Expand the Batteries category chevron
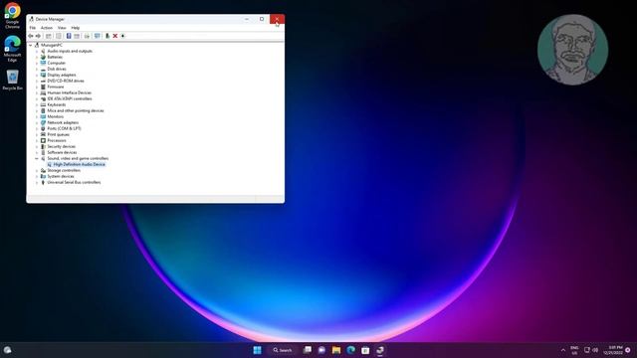Screen dimensions: 637x358 click(37, 58)
